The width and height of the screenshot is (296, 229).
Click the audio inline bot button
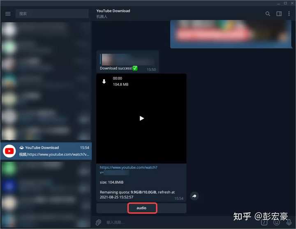tap(141, 208)
